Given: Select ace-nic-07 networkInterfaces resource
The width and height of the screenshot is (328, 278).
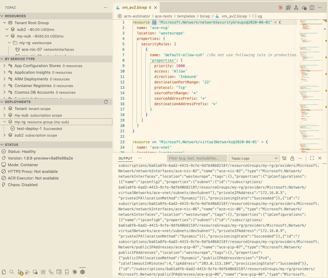Looking at the screenshot, I should point(56,50).
